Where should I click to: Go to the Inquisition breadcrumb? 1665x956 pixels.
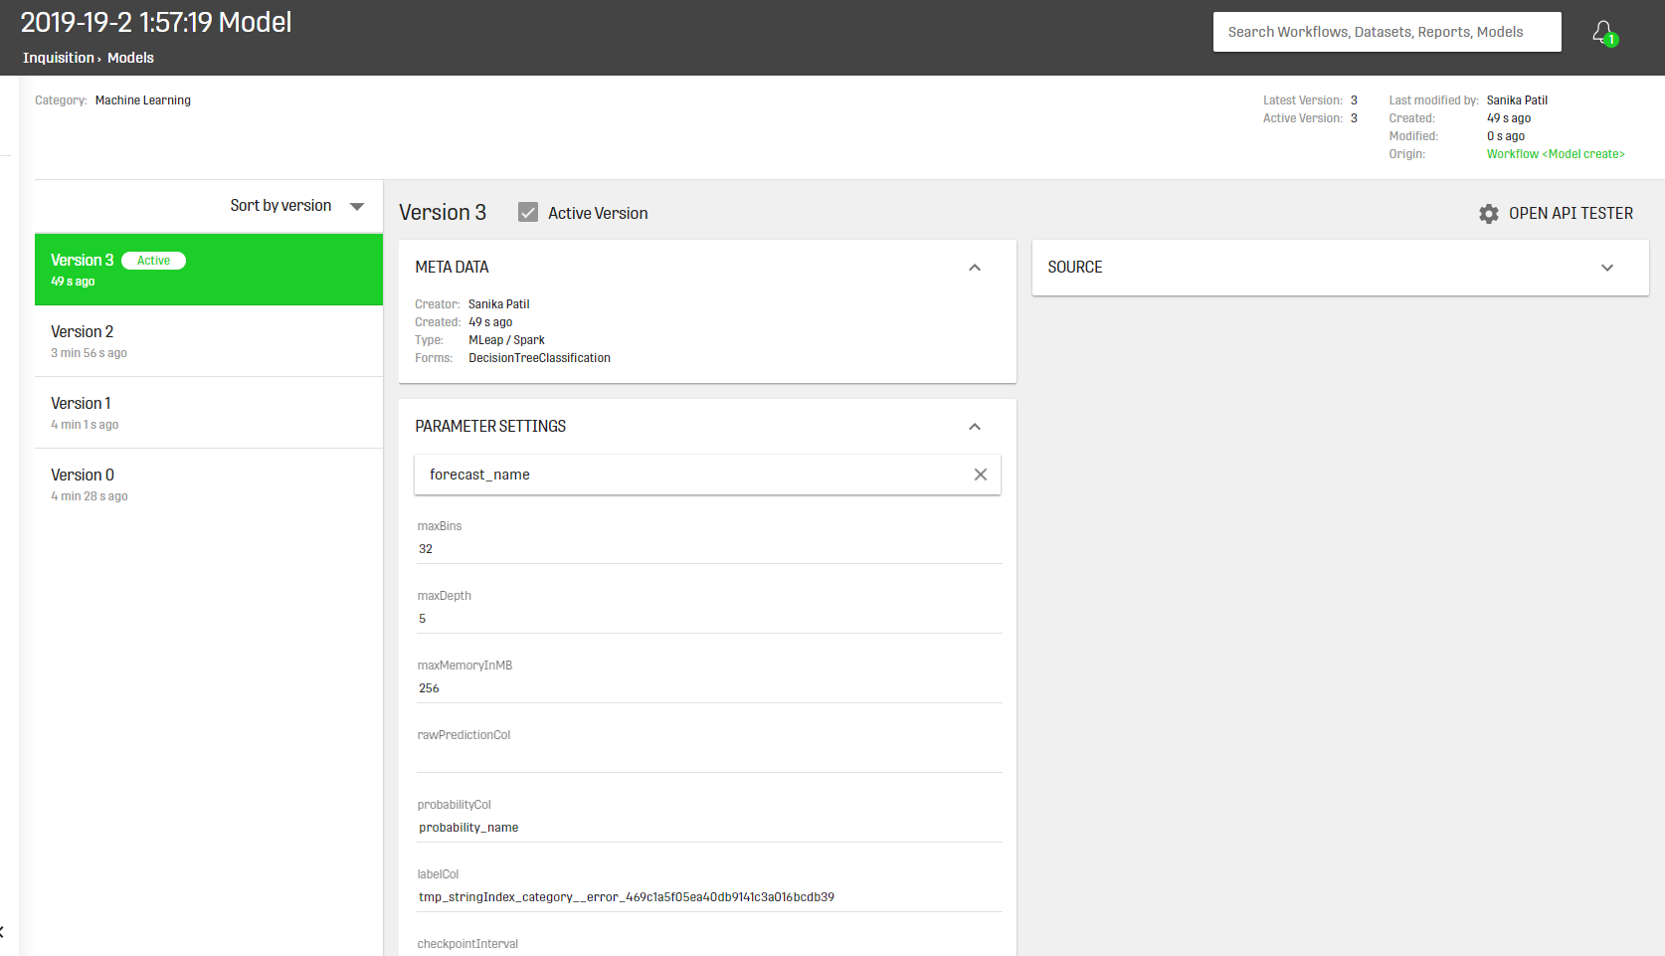(x=59, y=58)
